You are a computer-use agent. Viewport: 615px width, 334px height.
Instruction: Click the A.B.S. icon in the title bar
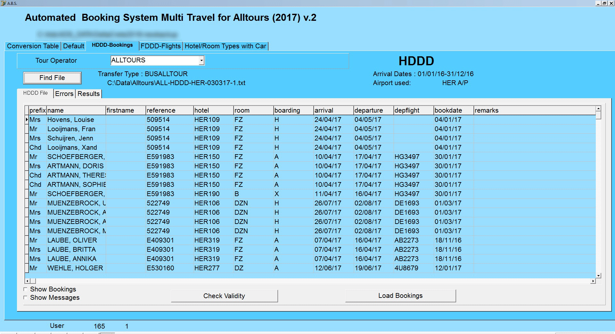click(4, 4)
